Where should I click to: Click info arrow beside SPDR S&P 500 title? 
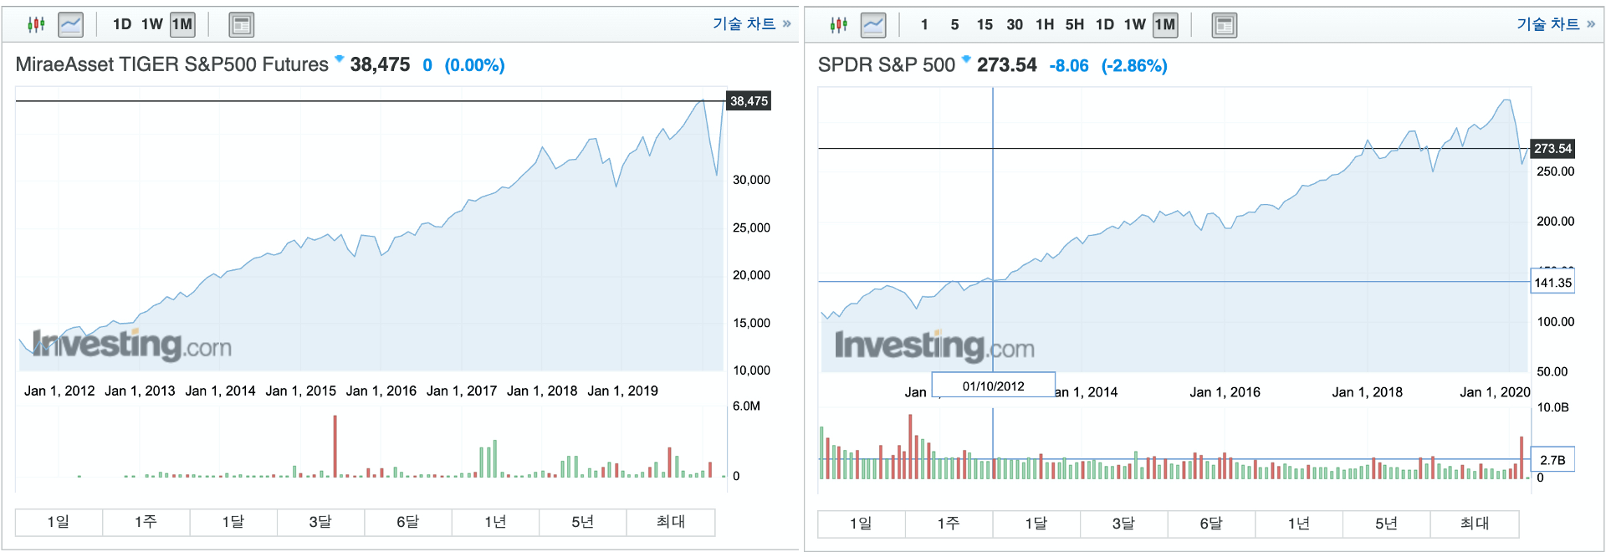[966, 59]
